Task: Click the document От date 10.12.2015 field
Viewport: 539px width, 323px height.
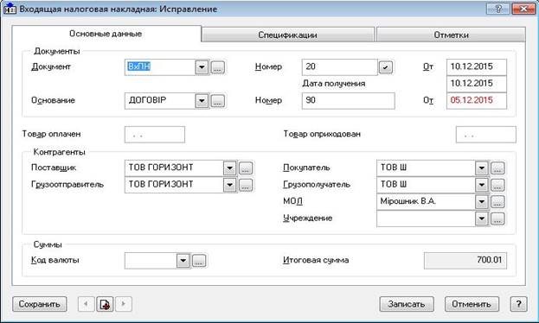Action: (x=477, y=67)
